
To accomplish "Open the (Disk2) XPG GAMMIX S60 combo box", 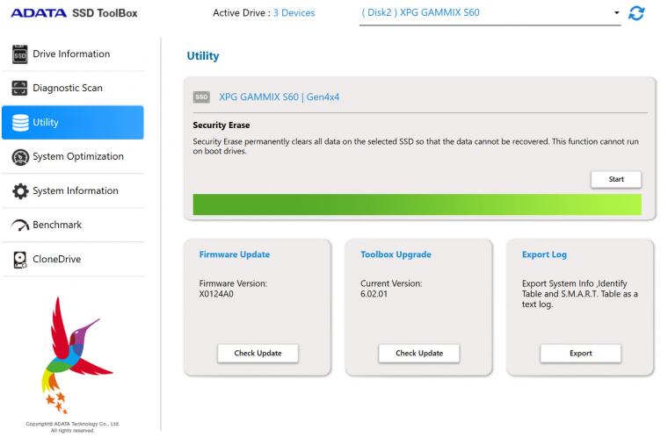I will (490, 13).
